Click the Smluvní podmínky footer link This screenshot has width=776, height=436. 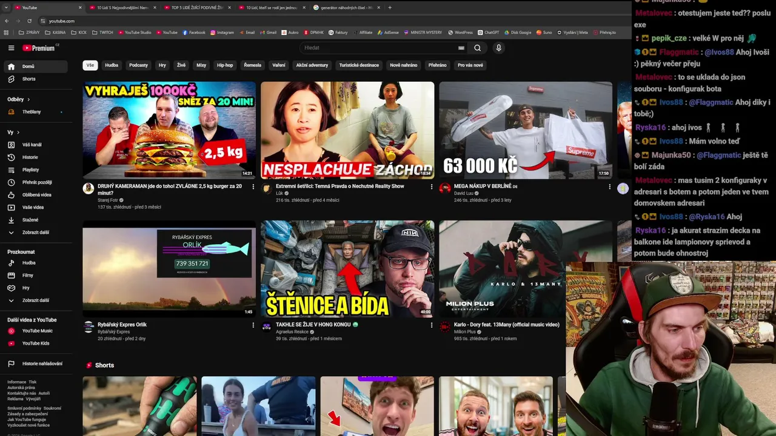(x=25, y=408)
